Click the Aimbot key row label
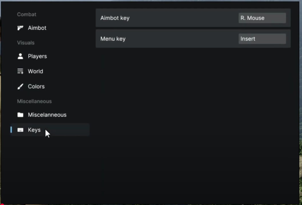This screenshot has width=302, height=205. [x=115, y=18]
